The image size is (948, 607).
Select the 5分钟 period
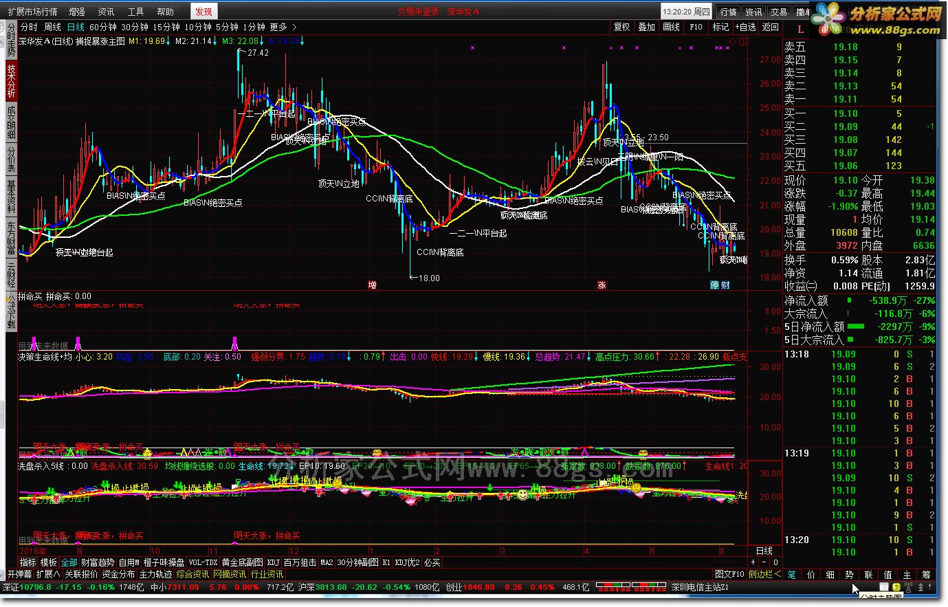coord(227,27)
